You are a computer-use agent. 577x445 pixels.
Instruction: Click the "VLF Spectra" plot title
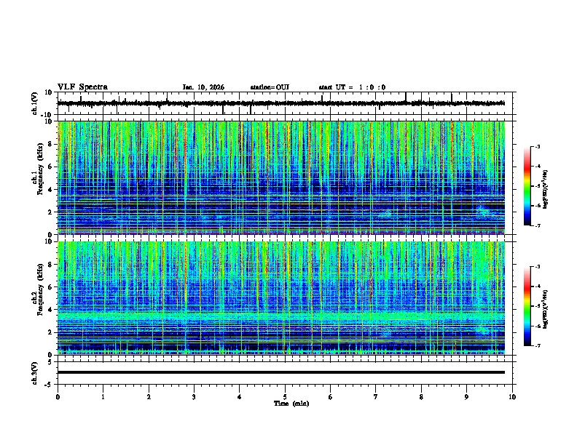pos(82,87)
